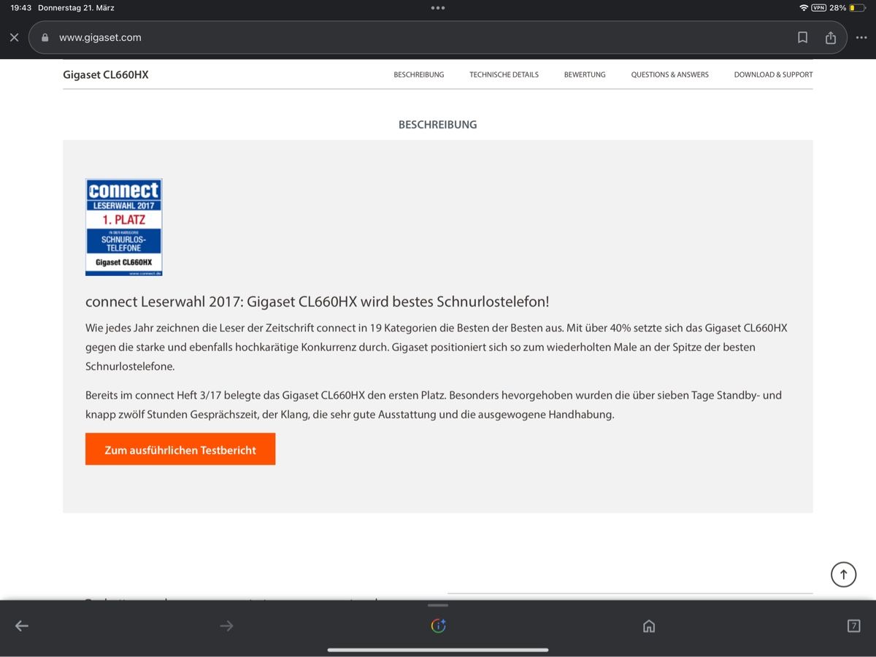This screenshot has height=657, width=876.
Task: Switch to the Bewertung tab
Action: point(585,74)
